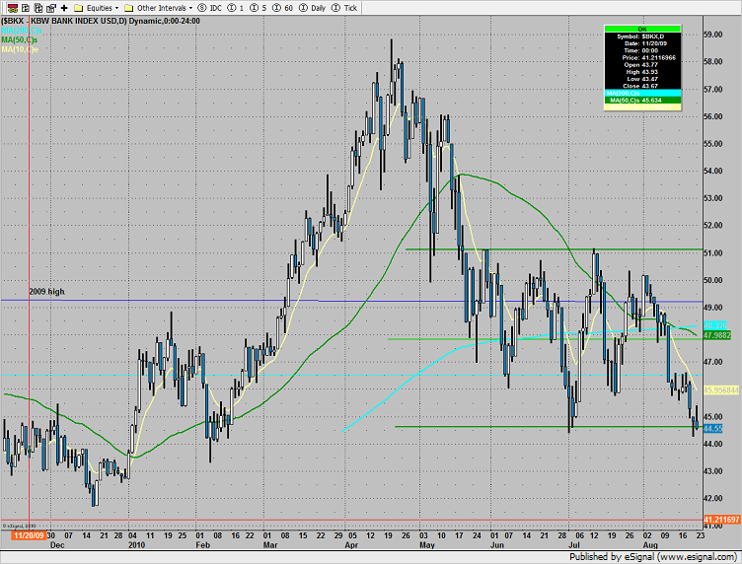This screenshot has width=742, height=564.
Task: Click the black plus icon in toolbar
Action: [x=64, y=6]
